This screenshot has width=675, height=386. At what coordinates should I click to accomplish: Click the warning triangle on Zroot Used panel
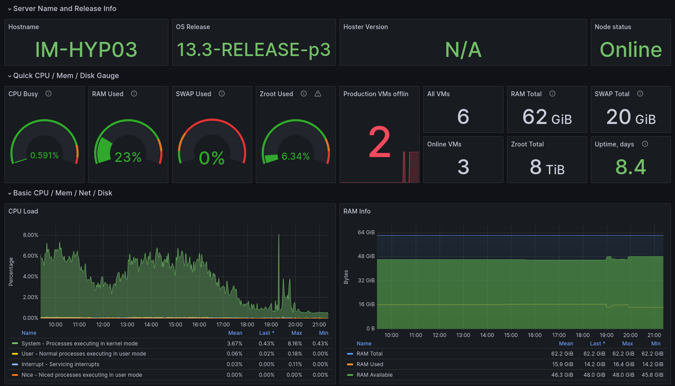click(x=318, y=94)
